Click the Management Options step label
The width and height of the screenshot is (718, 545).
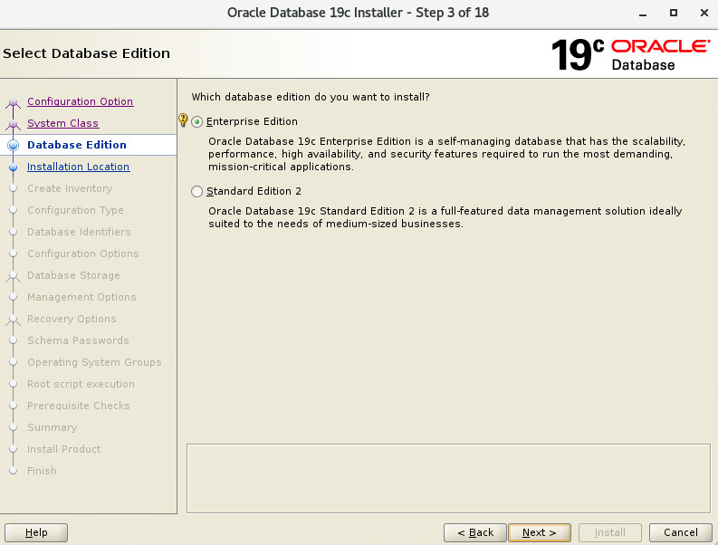tap(81, 297)
